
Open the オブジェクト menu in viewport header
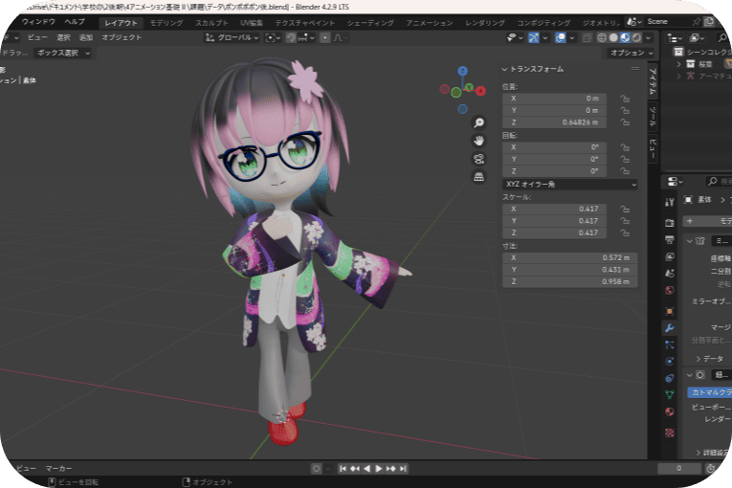122,38
